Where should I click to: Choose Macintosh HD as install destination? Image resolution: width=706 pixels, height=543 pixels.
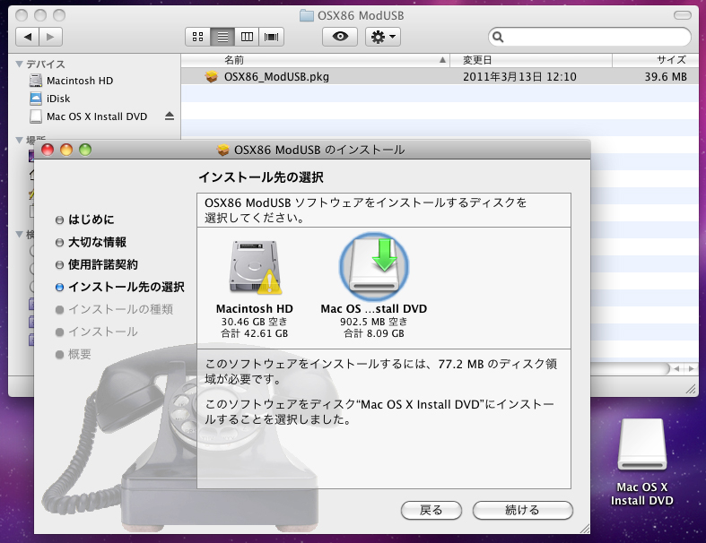click(255, 289)
